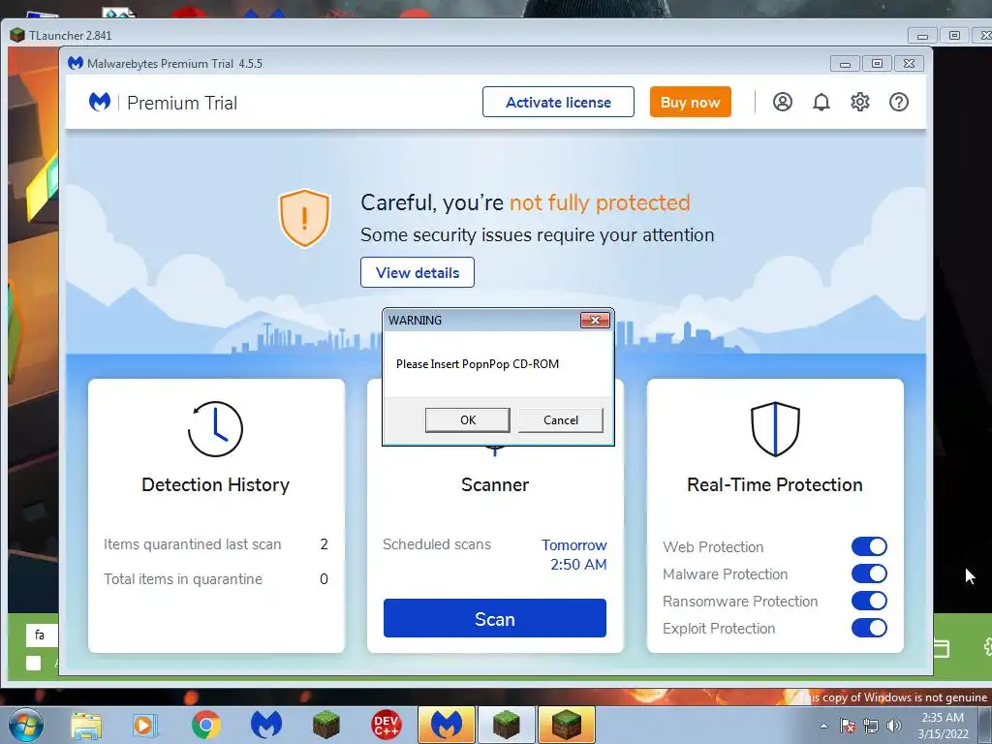Click the TLauncher icon in its title bar
992x744 pixels.
click(17, 35)
